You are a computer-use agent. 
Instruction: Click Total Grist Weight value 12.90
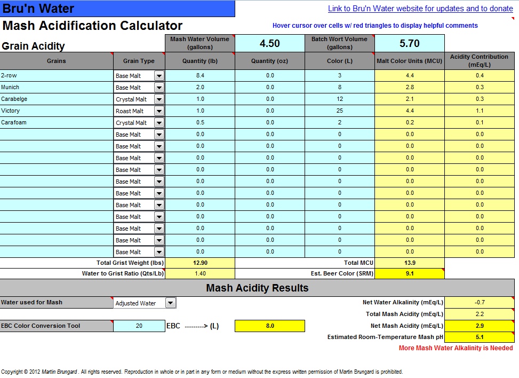click(x=200, y=263)
